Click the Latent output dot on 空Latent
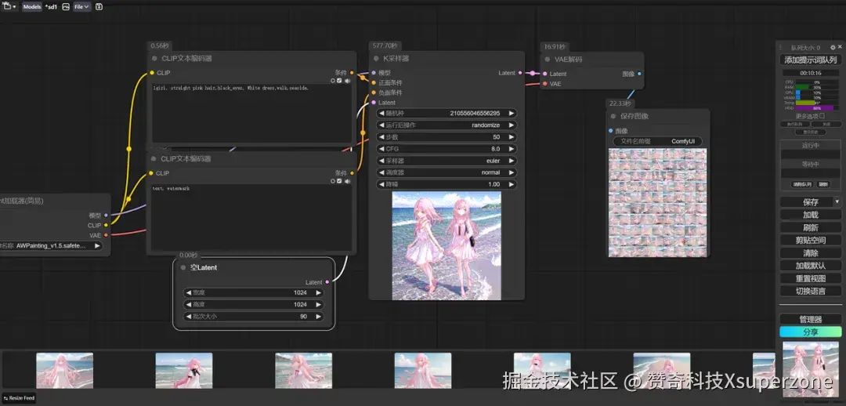Screen dimensions: 846x406 (327, 282)
